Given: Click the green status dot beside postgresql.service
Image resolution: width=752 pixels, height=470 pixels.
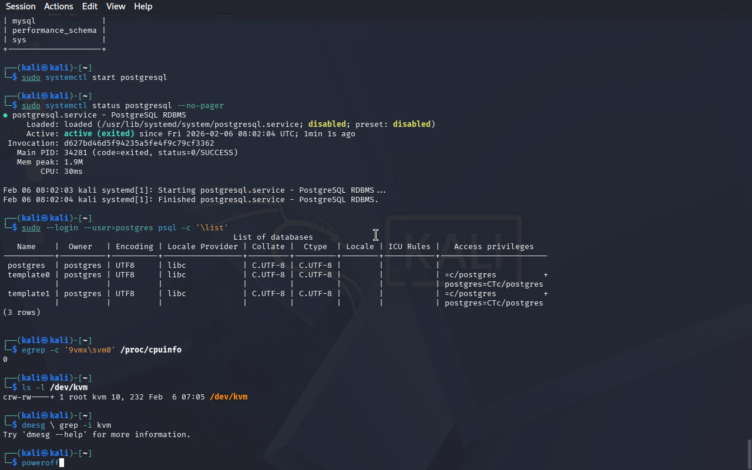Looking at the screenshot, I should tap(6, 115).
